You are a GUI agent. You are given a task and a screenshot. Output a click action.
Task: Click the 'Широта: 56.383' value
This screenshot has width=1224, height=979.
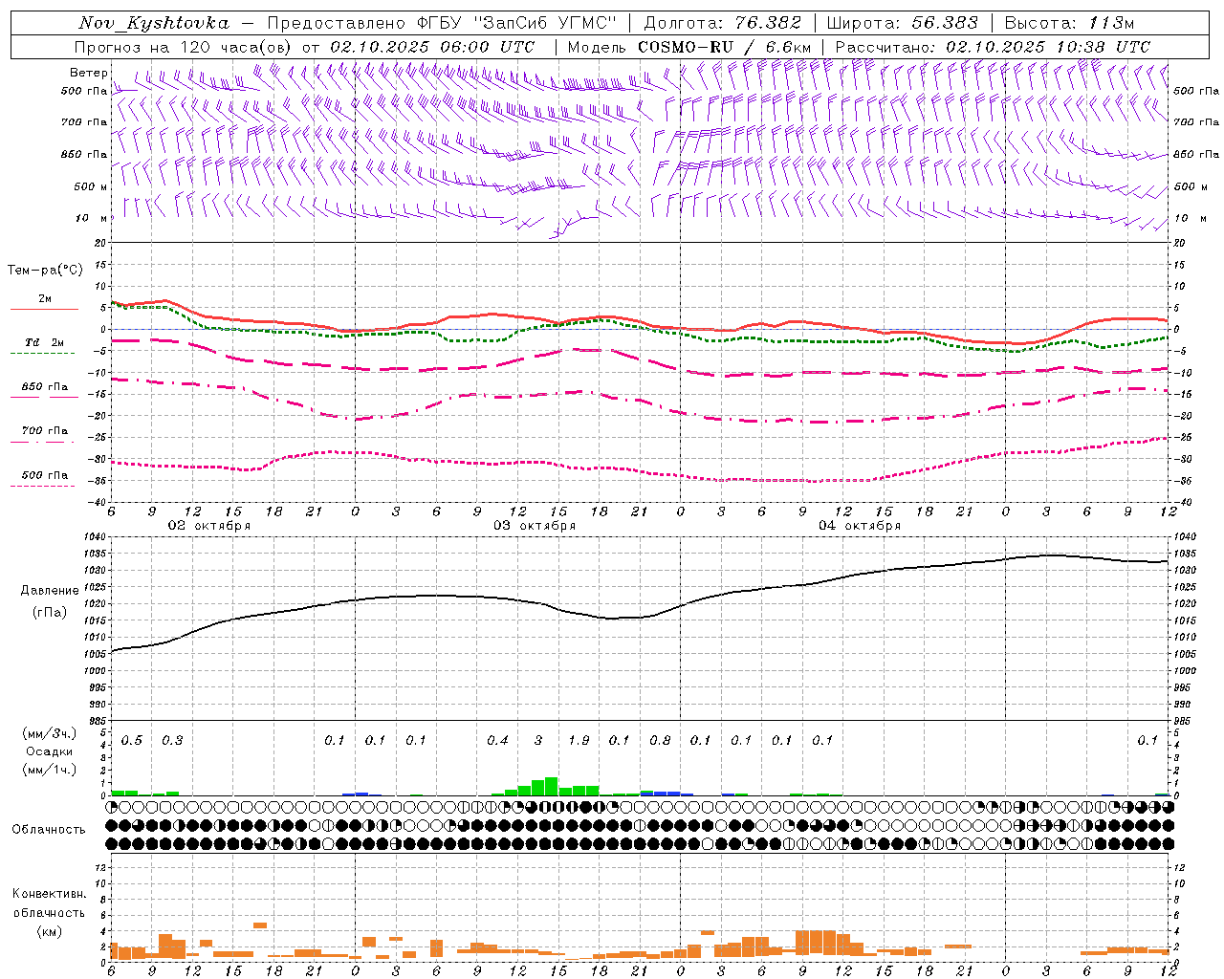click(x=902, y=23)
